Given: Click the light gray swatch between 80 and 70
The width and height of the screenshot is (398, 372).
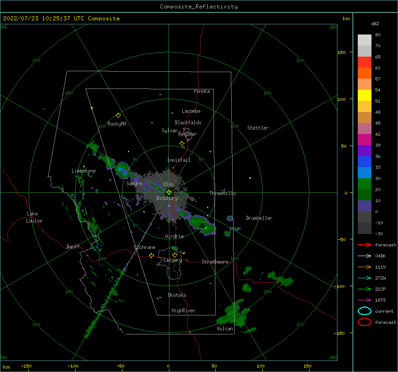Looking at the screenshot, I should coord(364,40).
